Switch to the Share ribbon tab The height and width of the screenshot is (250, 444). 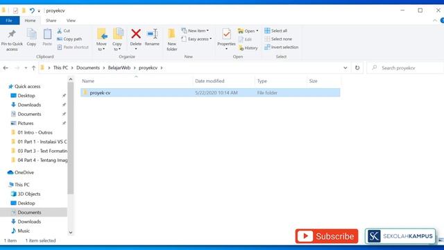51,20
